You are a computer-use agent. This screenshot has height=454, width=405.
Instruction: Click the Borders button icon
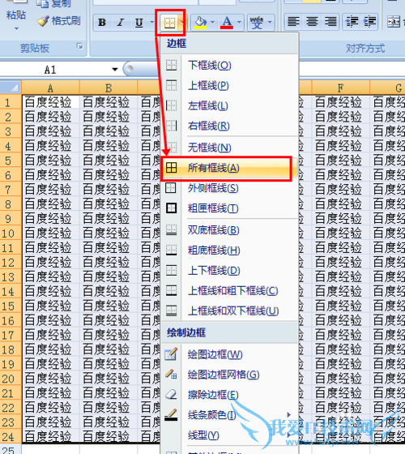pos(169,23)
